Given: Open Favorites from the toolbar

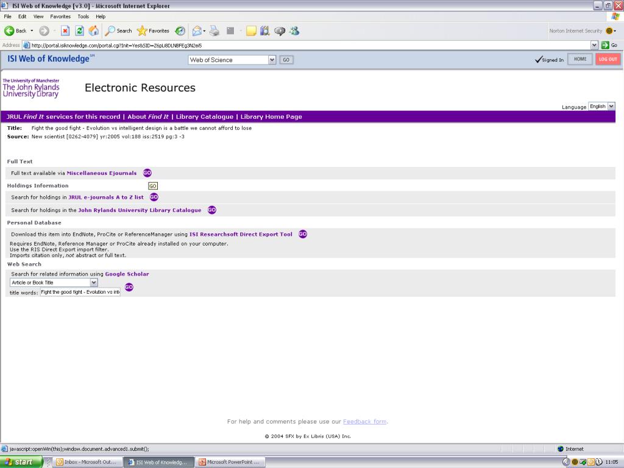Looking at the screenshot, I should point(153,30).
